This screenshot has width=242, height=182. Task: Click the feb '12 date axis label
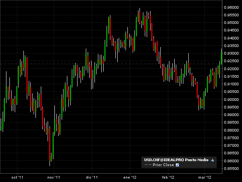tap(168, 177)
